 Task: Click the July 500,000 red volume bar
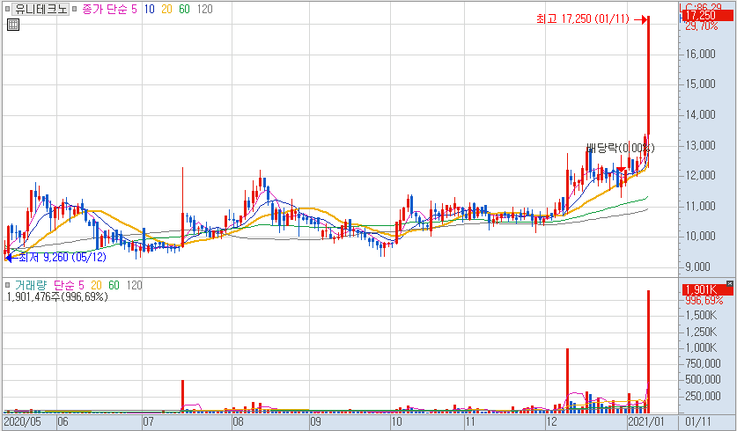(x=182, y=397)
